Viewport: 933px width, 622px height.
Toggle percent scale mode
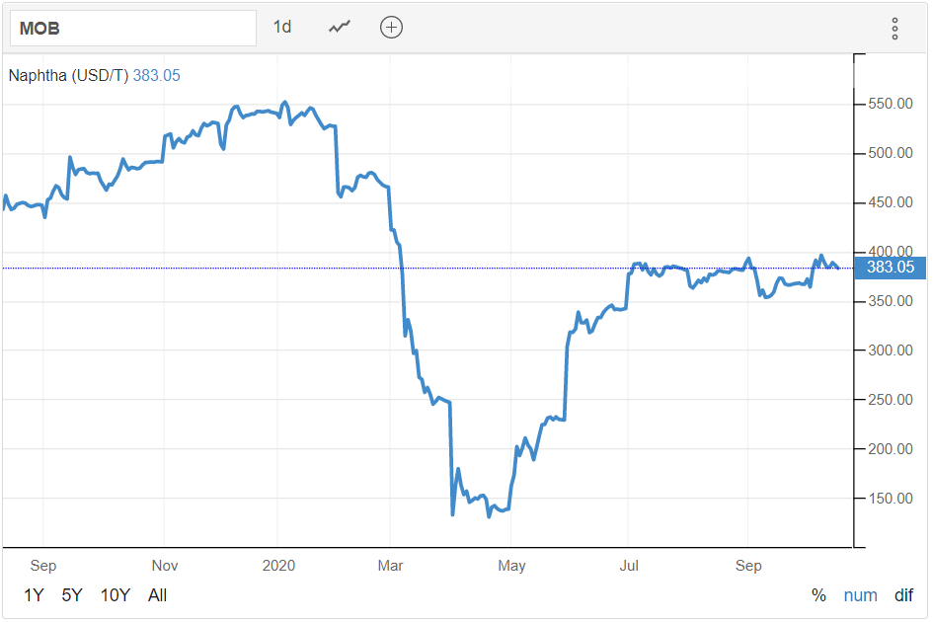tap(818, 595)
